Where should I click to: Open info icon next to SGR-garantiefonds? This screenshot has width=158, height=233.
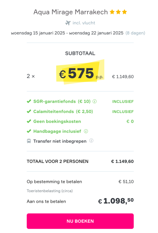(x=94, y=101)
